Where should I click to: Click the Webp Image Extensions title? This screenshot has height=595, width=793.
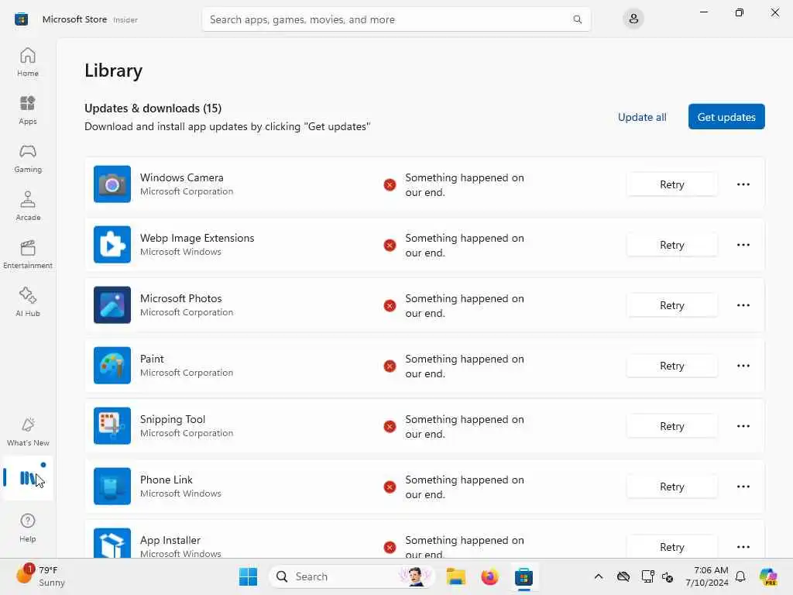pyautogui.click(x=197, y=238)
